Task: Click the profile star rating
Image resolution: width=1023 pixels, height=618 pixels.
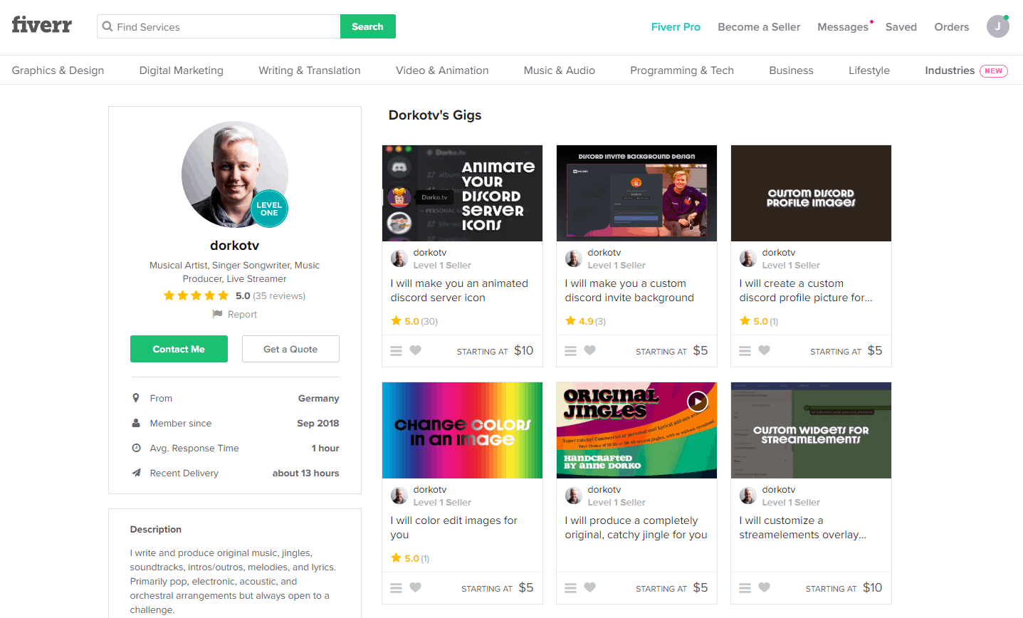Action: pyautogui.click(x=196, y=295)
